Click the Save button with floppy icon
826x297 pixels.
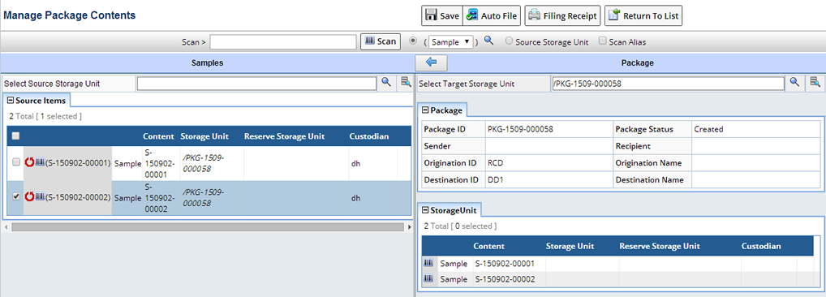[442, 15]
